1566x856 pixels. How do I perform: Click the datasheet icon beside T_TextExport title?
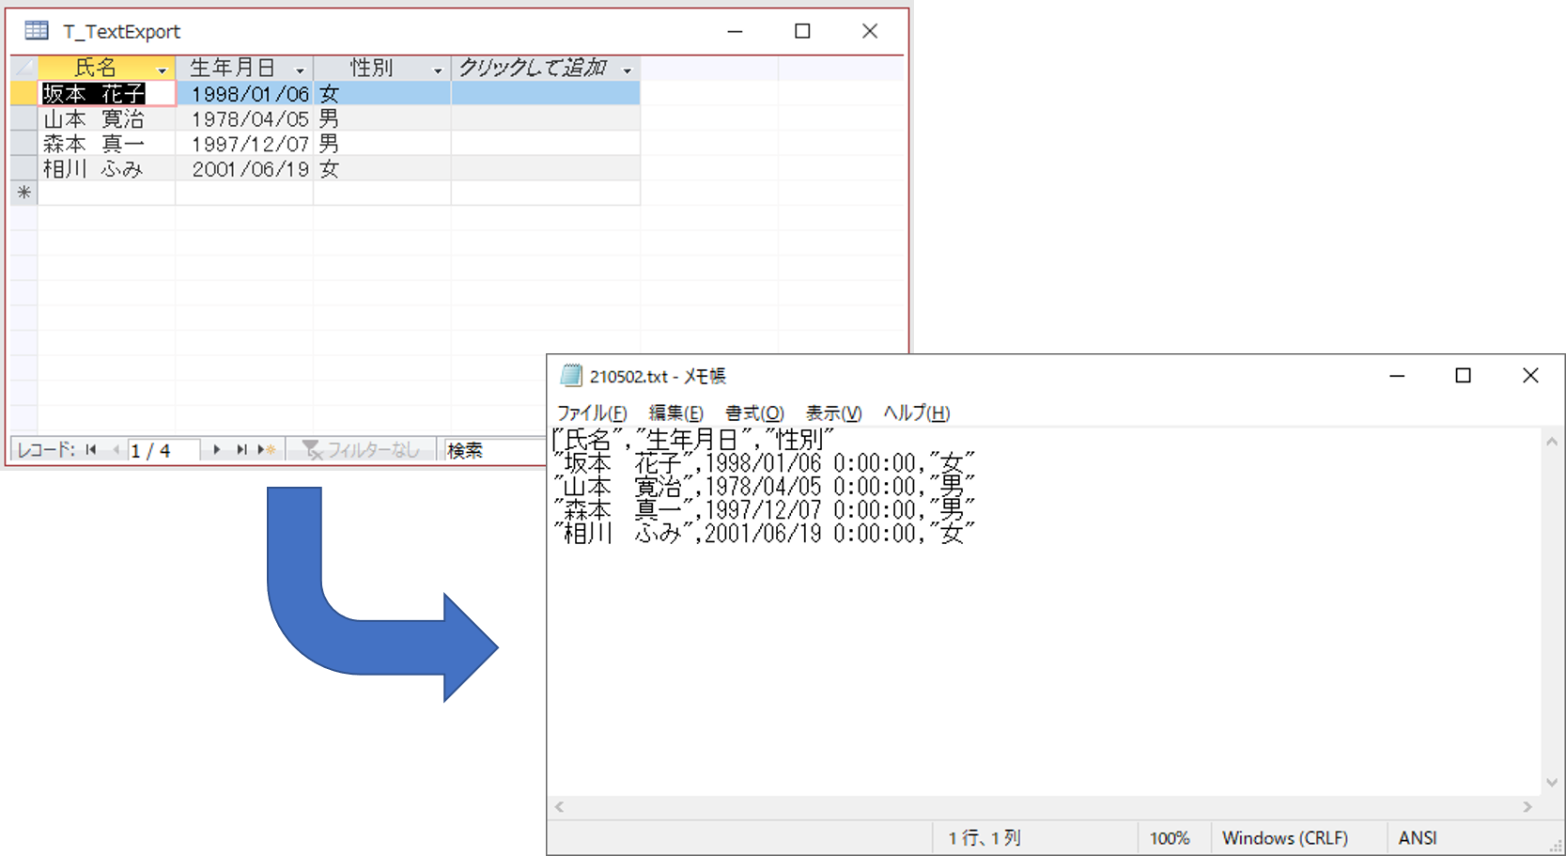(x=36, y=30)
